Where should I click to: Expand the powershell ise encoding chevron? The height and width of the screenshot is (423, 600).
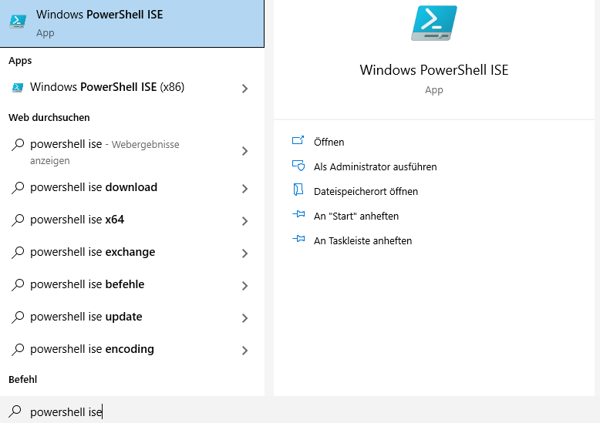click(245, 351)
